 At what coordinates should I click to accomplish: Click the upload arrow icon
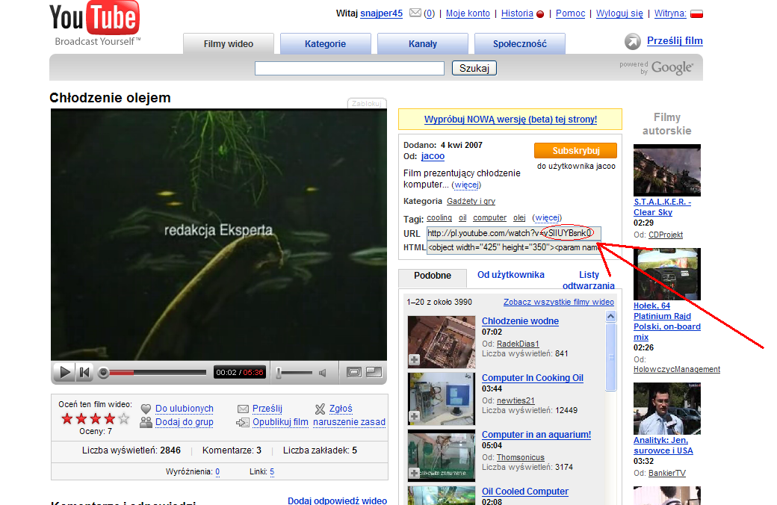tap(632, 42)
